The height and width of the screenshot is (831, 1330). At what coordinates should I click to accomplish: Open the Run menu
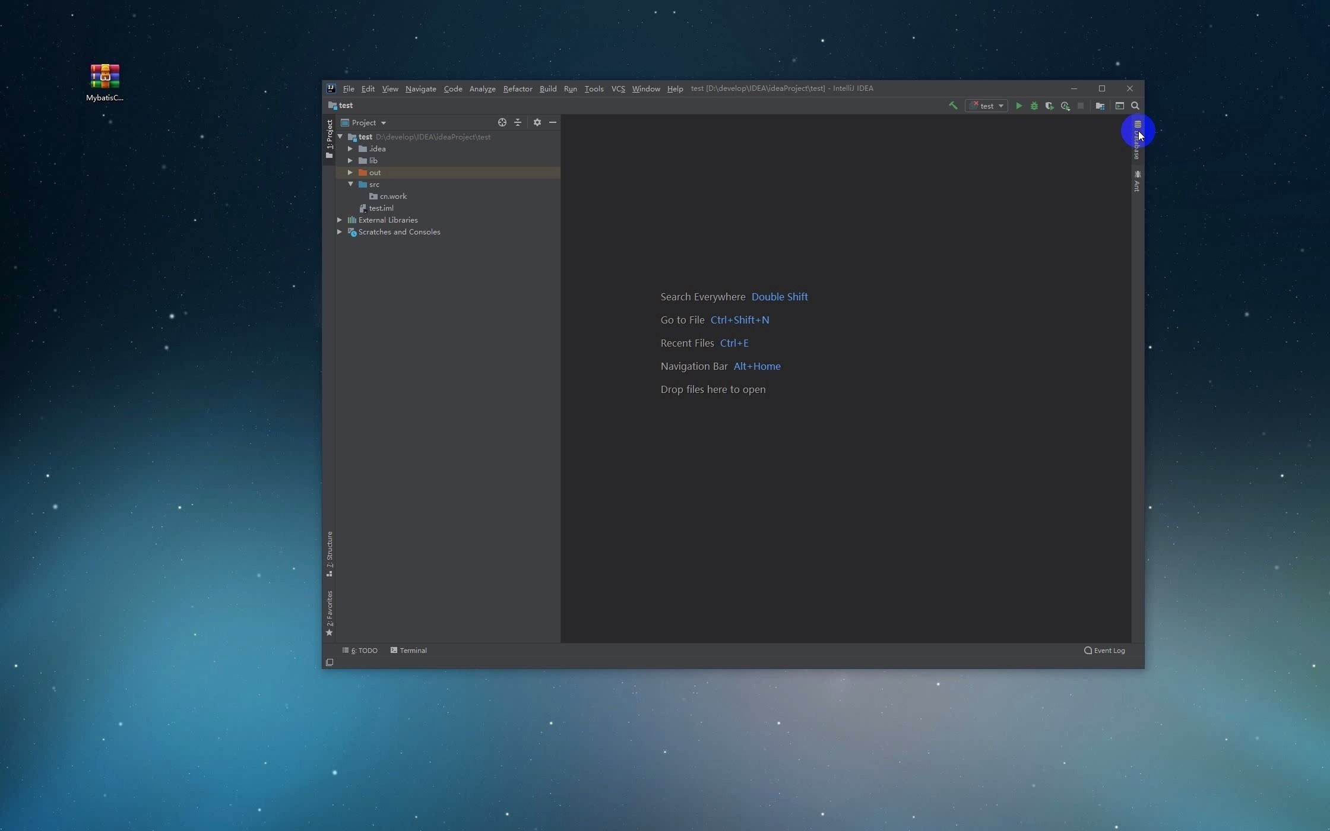click(x=571, y=88)
